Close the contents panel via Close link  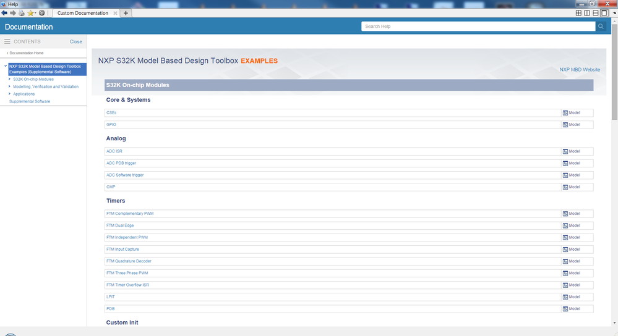click(75, 41)
